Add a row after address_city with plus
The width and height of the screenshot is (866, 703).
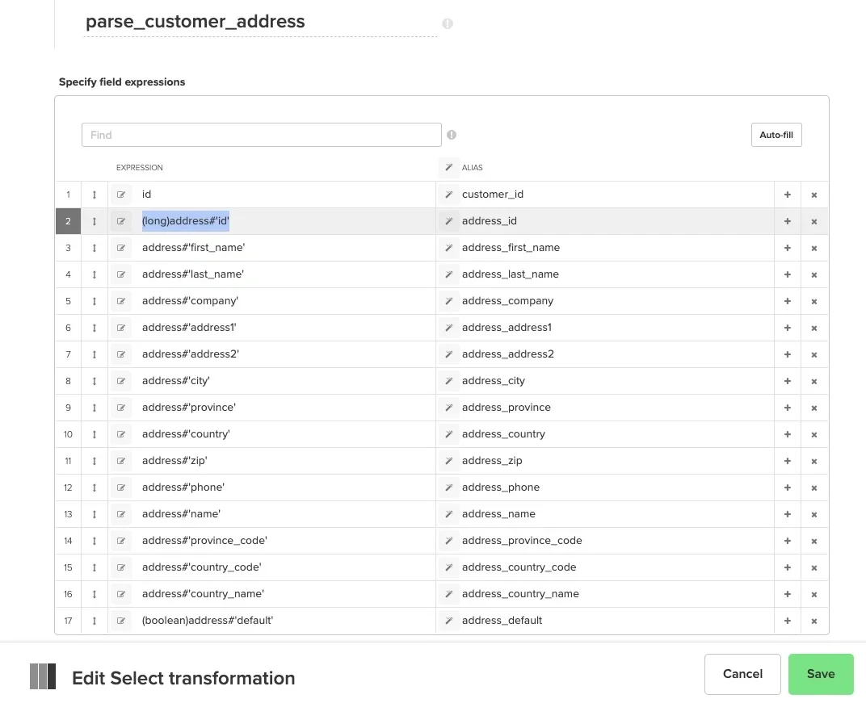coord(787,380)
